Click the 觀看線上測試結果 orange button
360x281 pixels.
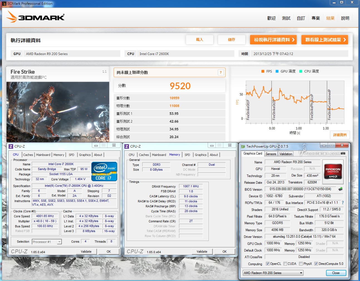(325, 40)
